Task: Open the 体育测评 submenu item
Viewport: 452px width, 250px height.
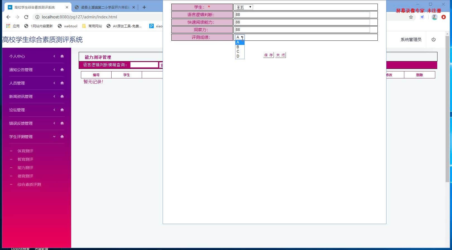Action: coord(25,151)
